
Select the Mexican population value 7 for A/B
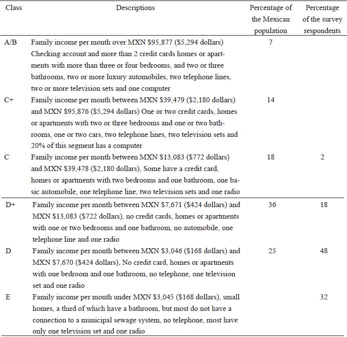[271, 43]
